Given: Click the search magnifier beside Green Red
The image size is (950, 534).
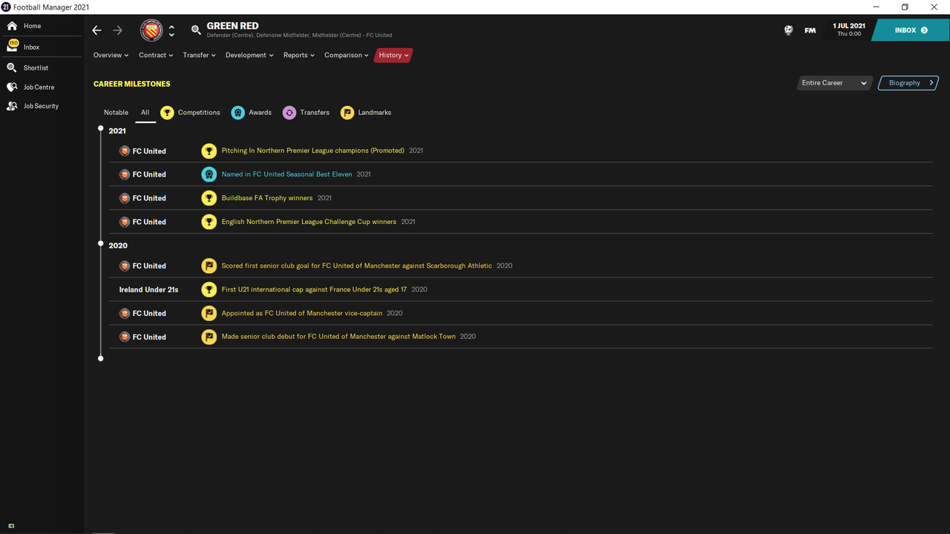Looking at the screenshot, I should 196,30.
